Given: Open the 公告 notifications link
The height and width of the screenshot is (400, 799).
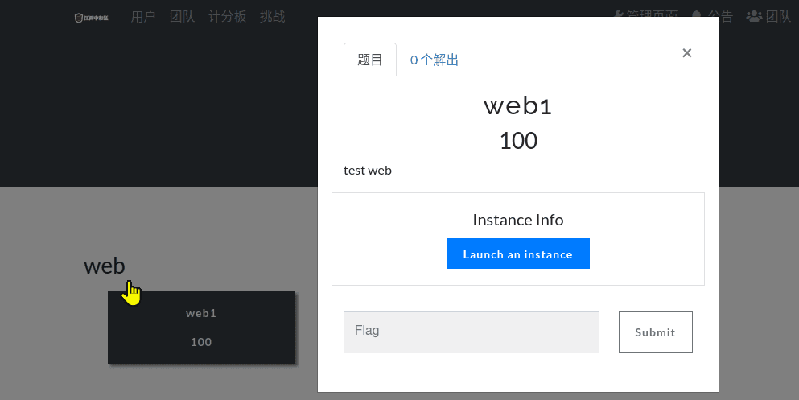Looking at the screenshot, I should (x=720, y=15).
